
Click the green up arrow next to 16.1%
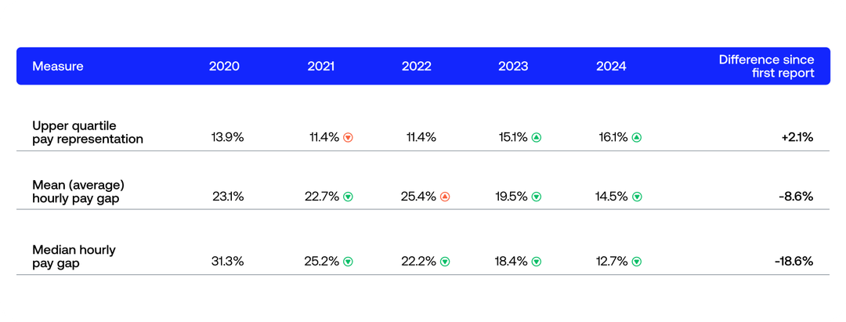[x=637, y=138]
